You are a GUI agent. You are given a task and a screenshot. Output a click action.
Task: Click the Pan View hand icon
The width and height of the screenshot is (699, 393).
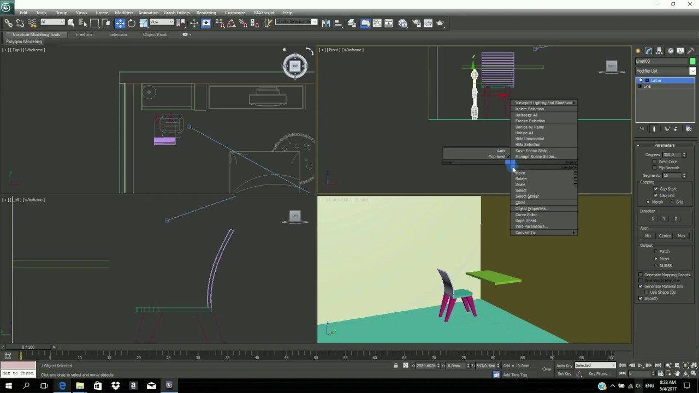[677, 374]
